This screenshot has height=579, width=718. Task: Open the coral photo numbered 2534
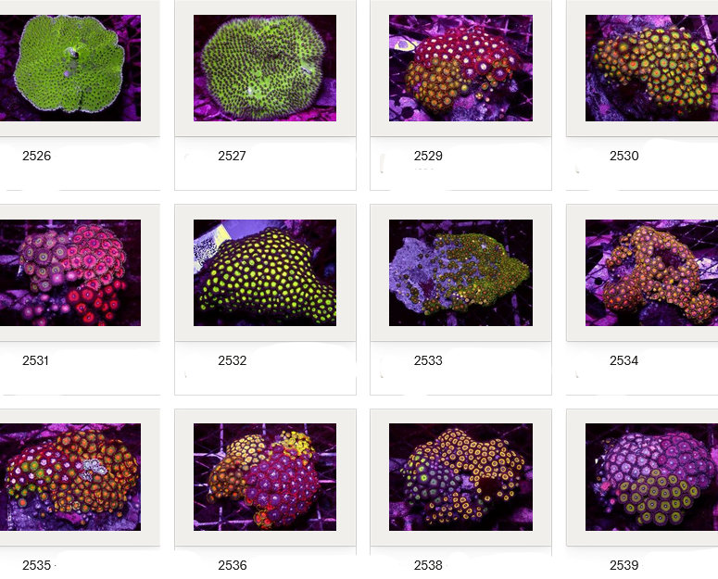pos(651,272)
